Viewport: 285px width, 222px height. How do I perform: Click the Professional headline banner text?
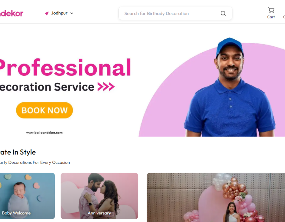point(65,68)
